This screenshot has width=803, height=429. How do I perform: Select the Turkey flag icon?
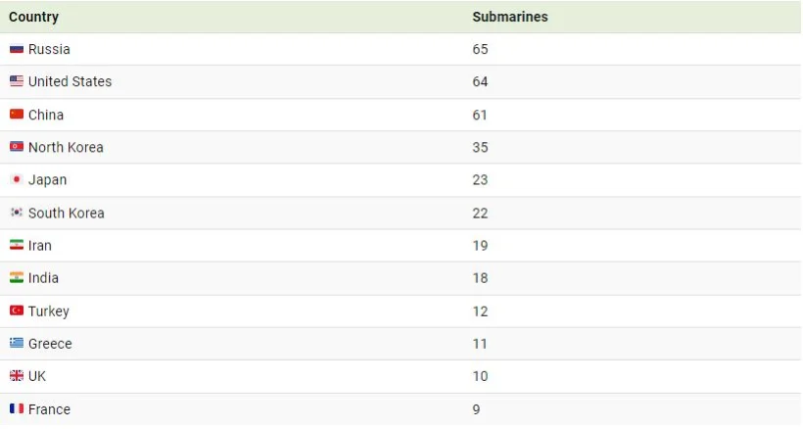tap(17, 310)
